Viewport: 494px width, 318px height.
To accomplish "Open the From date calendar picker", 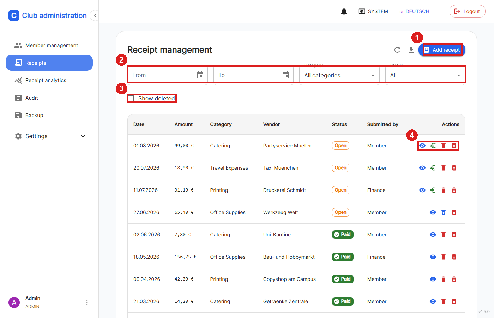I will click(200, 75).
